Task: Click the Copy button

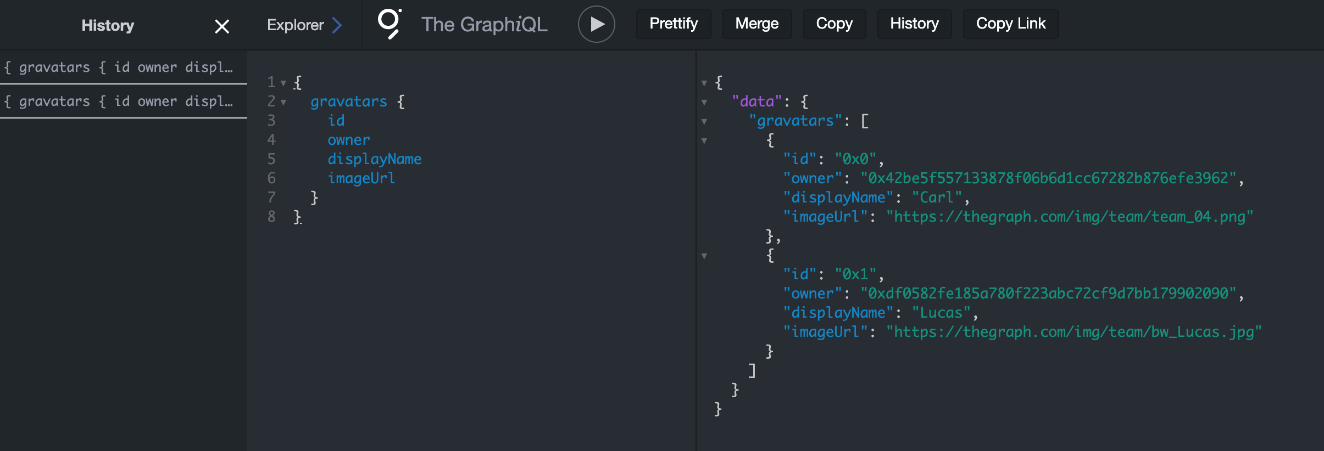Action: (834, 24)
